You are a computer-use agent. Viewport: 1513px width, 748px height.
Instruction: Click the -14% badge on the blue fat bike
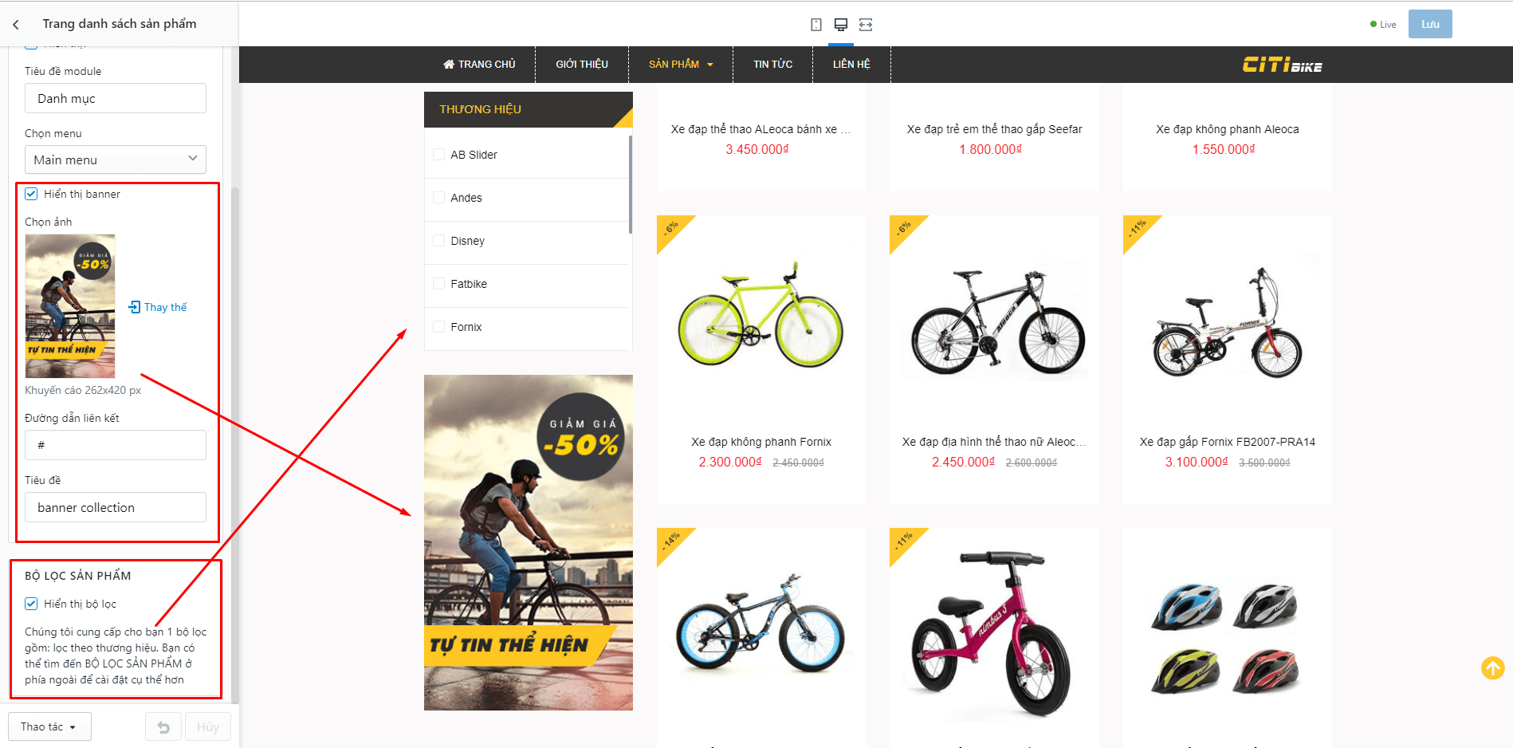670,541
